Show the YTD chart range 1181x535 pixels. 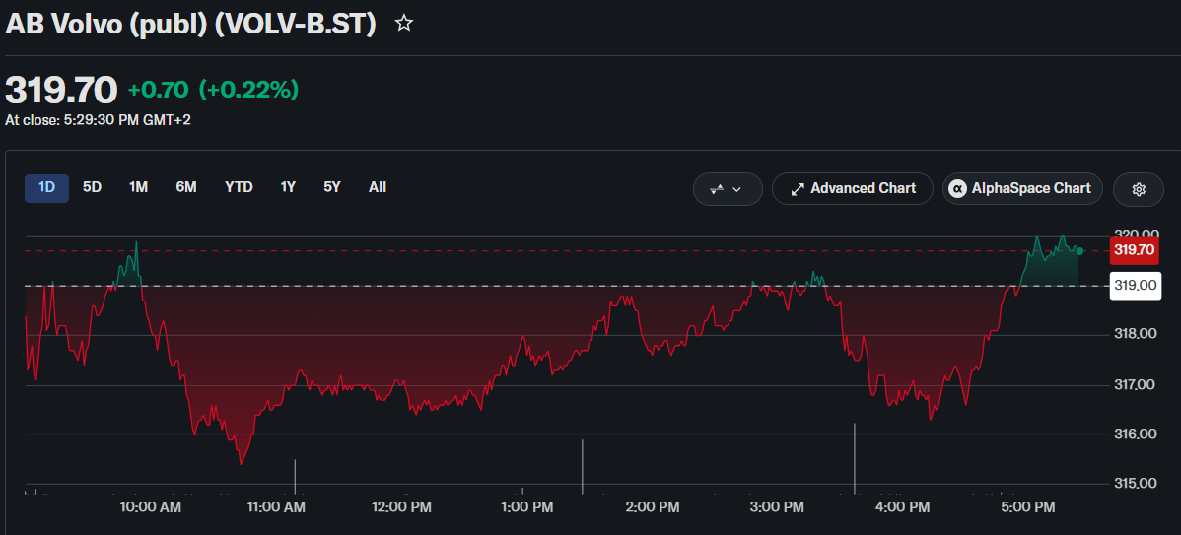[x=239, y=188]
